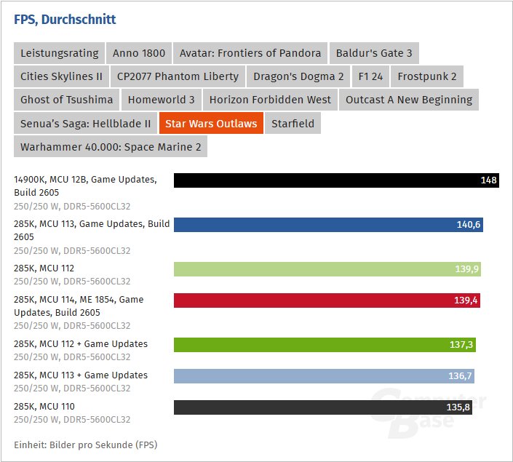This screenshot has width=513, height=462.
Task: Open the Homeworld 3 tab
Action: coord(161,100)
